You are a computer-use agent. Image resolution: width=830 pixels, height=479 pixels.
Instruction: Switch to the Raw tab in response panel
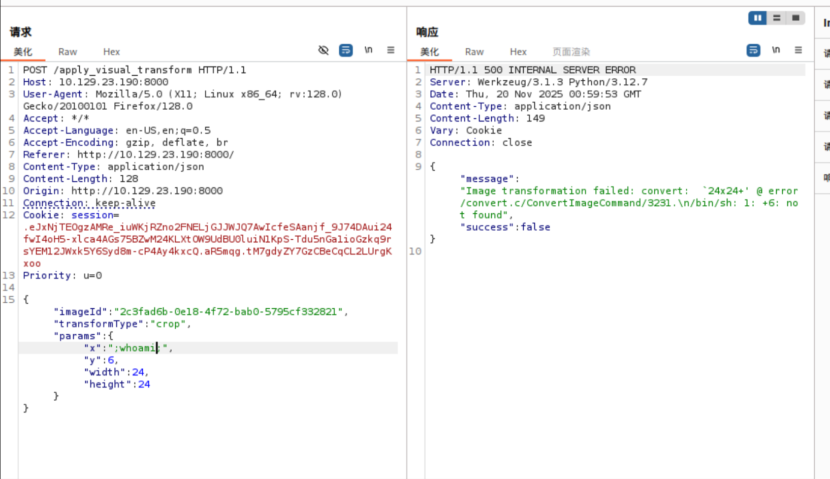coord(474,52)
